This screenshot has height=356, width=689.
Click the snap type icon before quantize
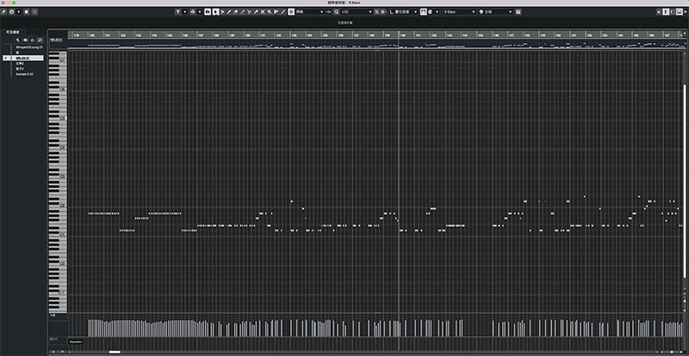pos(328,12)
